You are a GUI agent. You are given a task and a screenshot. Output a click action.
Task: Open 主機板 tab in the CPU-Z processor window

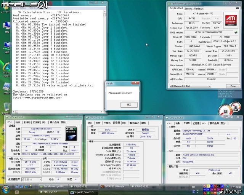tap(27, 122)
